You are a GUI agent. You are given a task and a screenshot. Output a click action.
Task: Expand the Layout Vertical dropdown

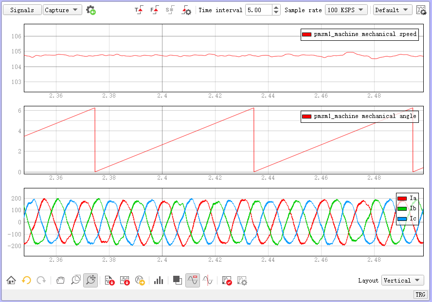403,280
